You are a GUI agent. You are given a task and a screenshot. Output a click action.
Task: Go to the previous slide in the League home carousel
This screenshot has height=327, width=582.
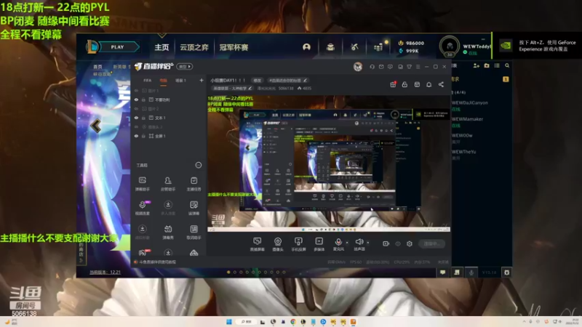coord(96,126)
